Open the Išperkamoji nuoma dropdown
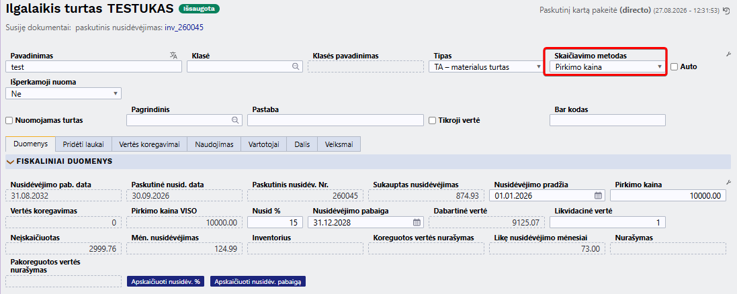Screen dimensions: 737x294 [63, 93]
